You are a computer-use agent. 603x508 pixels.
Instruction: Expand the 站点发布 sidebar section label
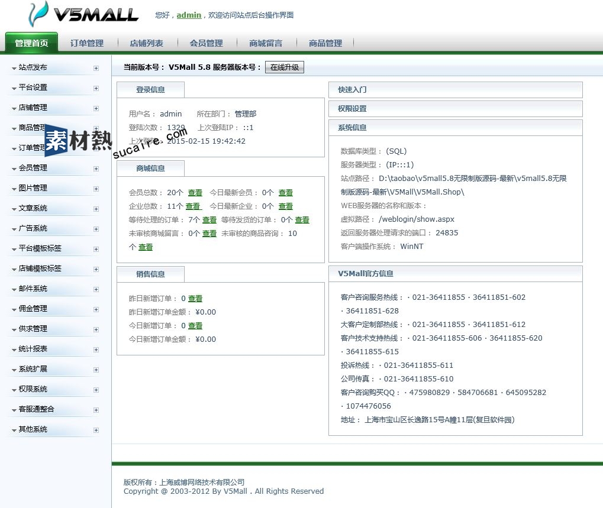(33, 67)
